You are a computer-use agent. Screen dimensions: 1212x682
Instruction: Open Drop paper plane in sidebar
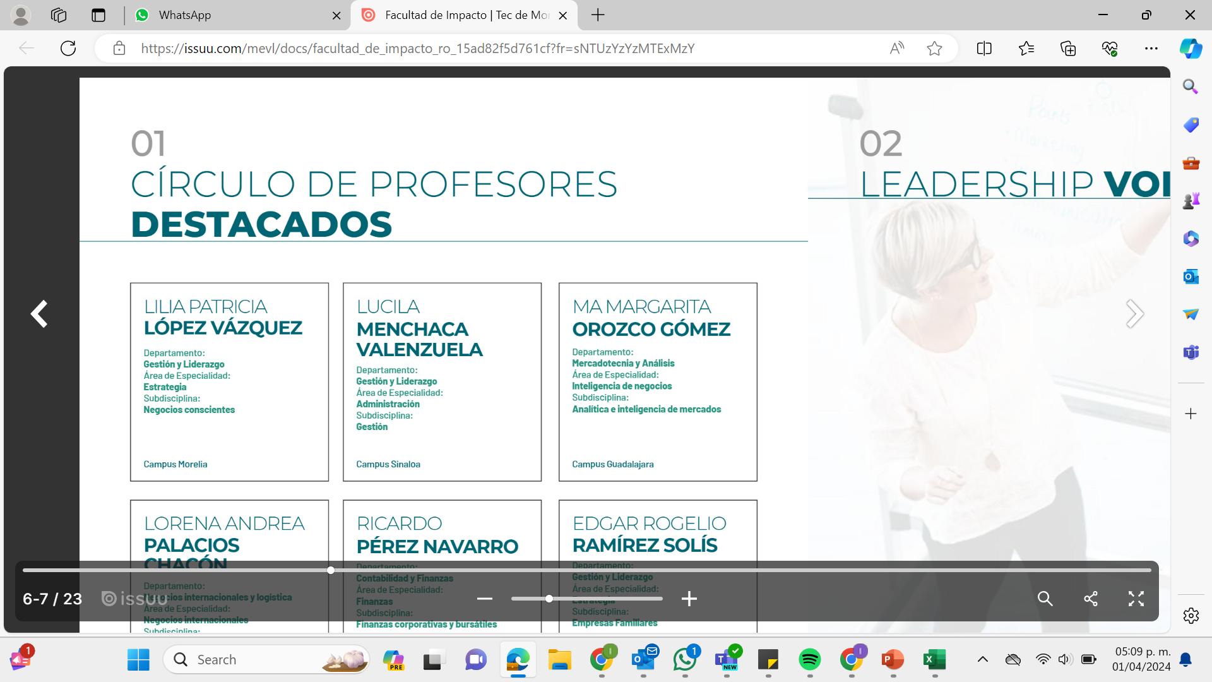(x=1191, y=314)
